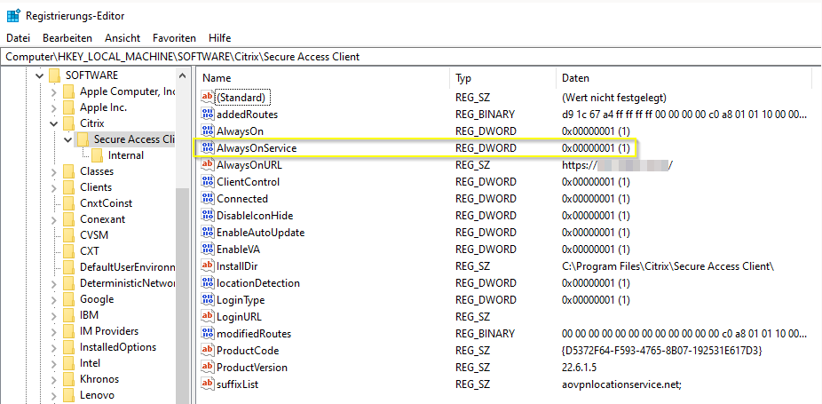Select the InstalledOptions key in tree
Image resolution: width=822 pixels, height=404 pixels.
(x=118, y=347)
